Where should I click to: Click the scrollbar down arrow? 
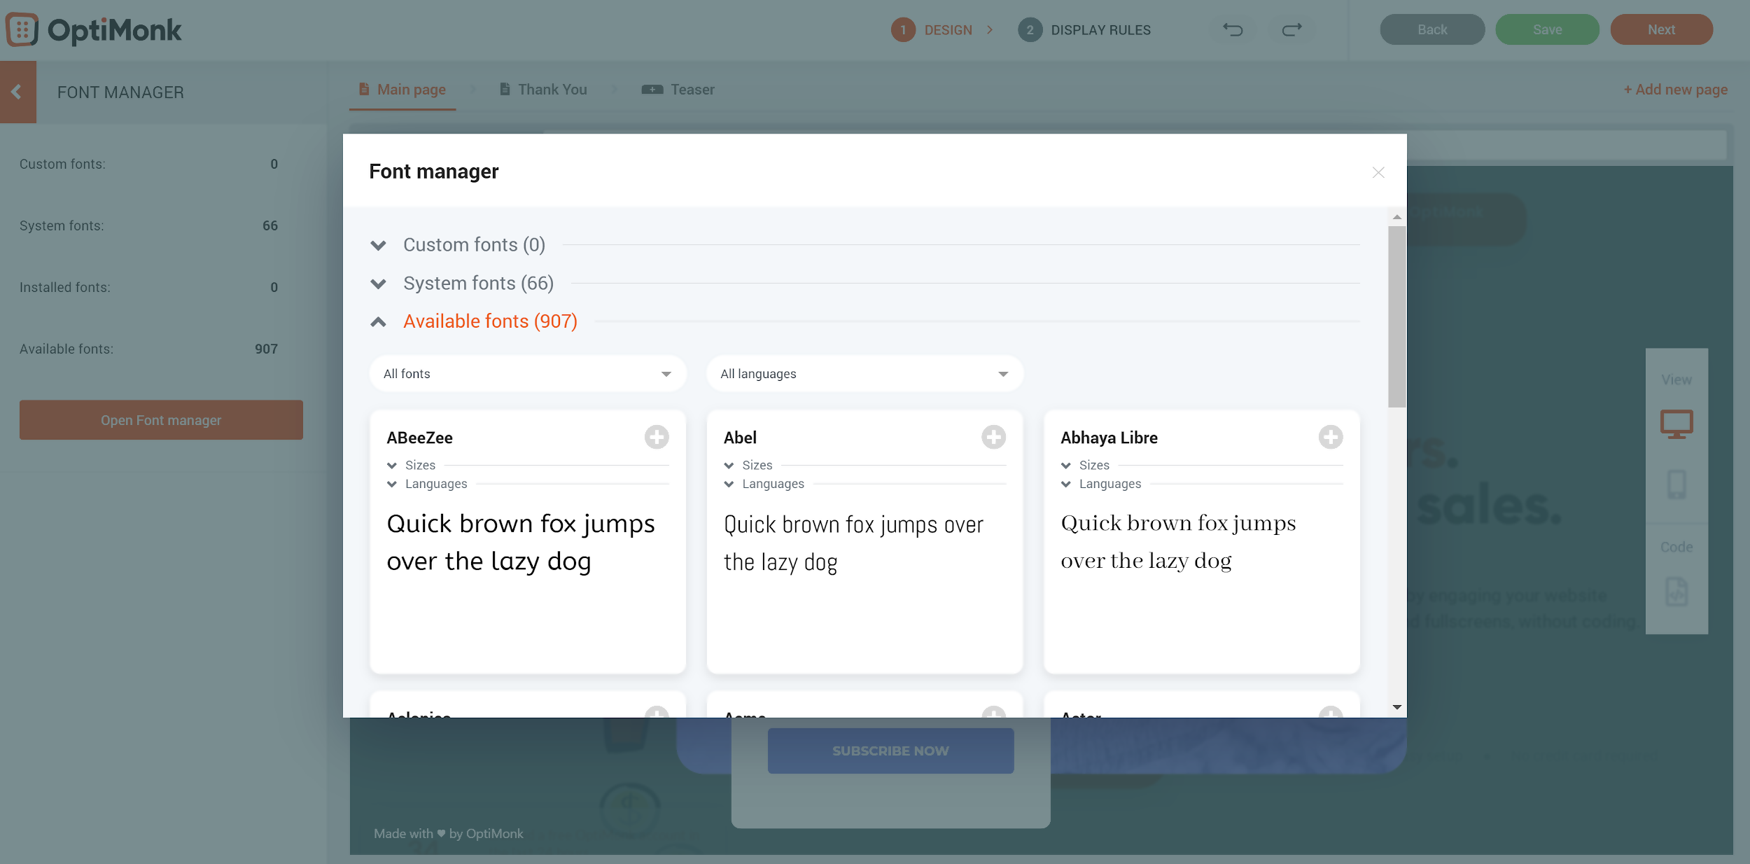tap(1396, 707)
